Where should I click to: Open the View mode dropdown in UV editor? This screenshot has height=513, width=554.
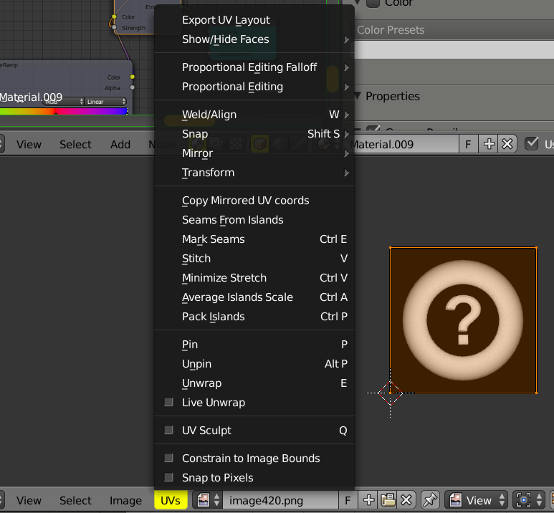tap(476, 500)
